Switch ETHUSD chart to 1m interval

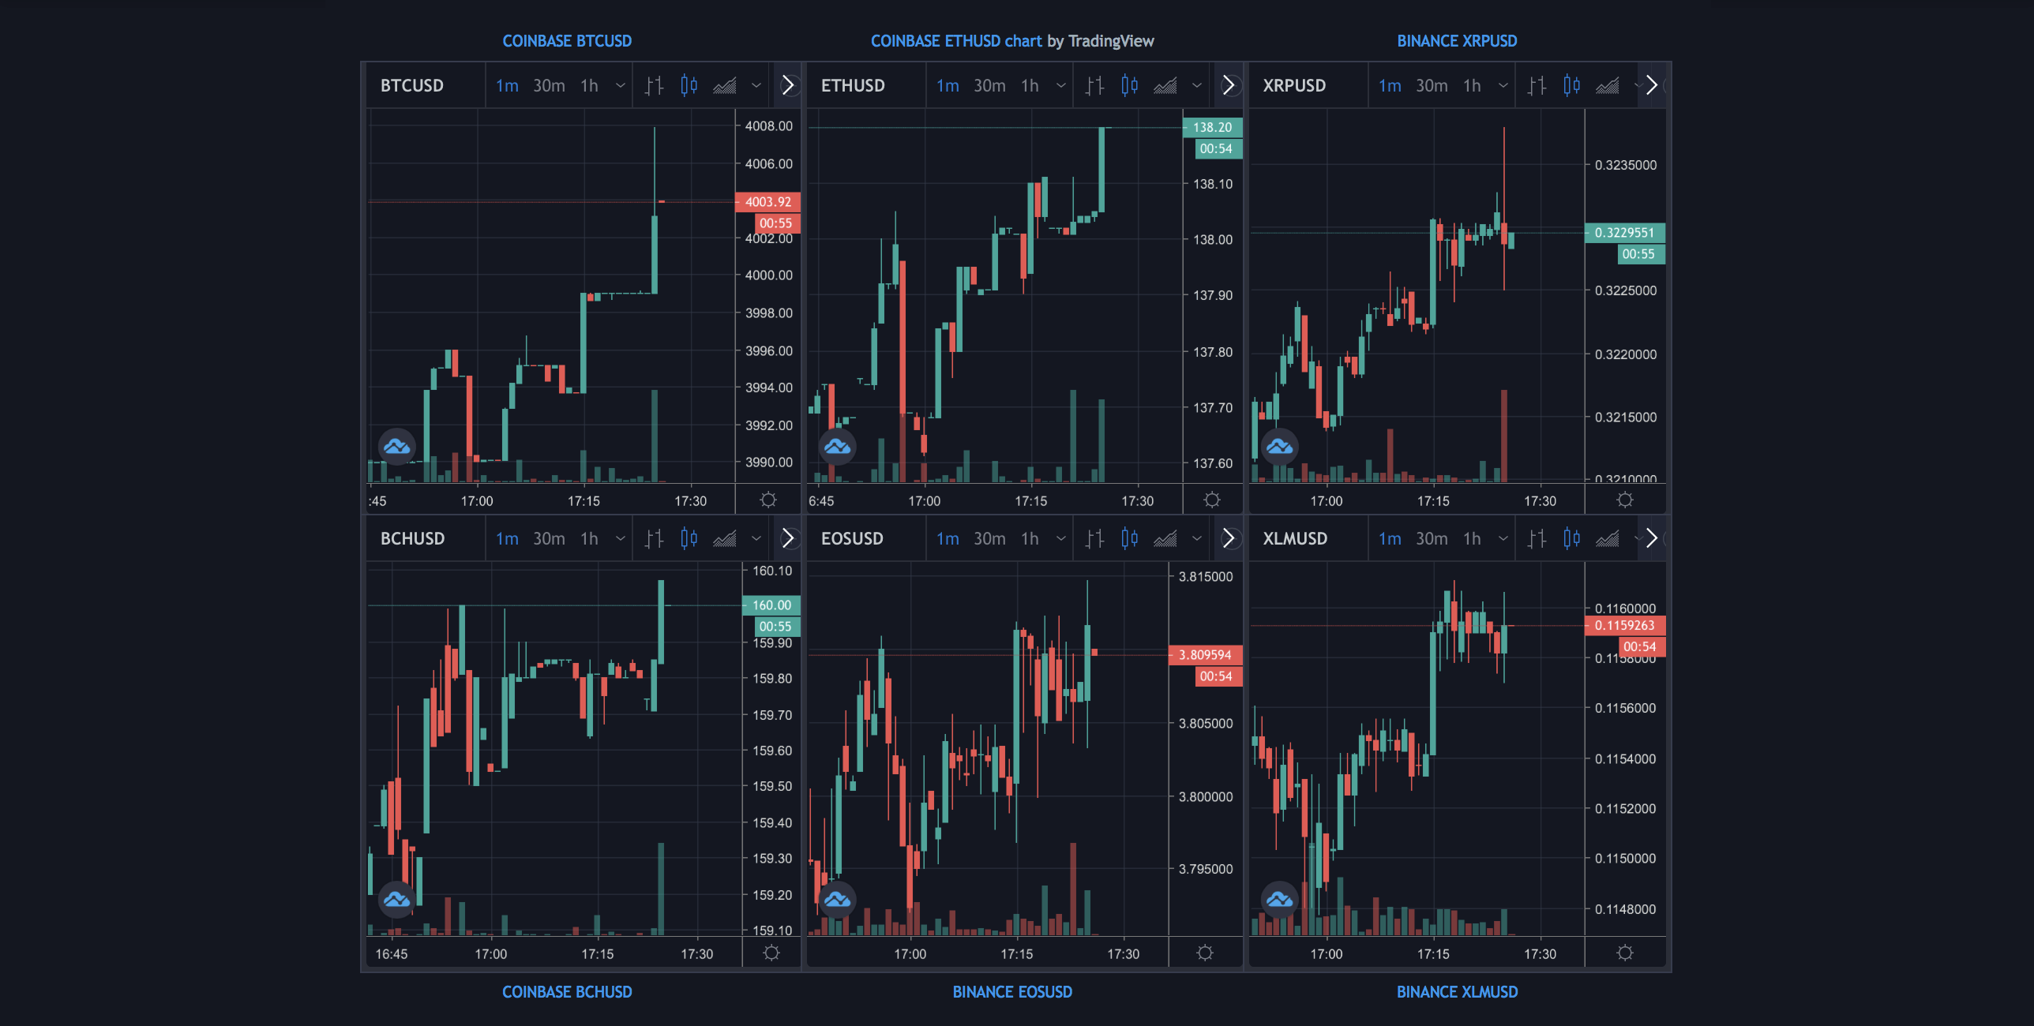(948, 85)
